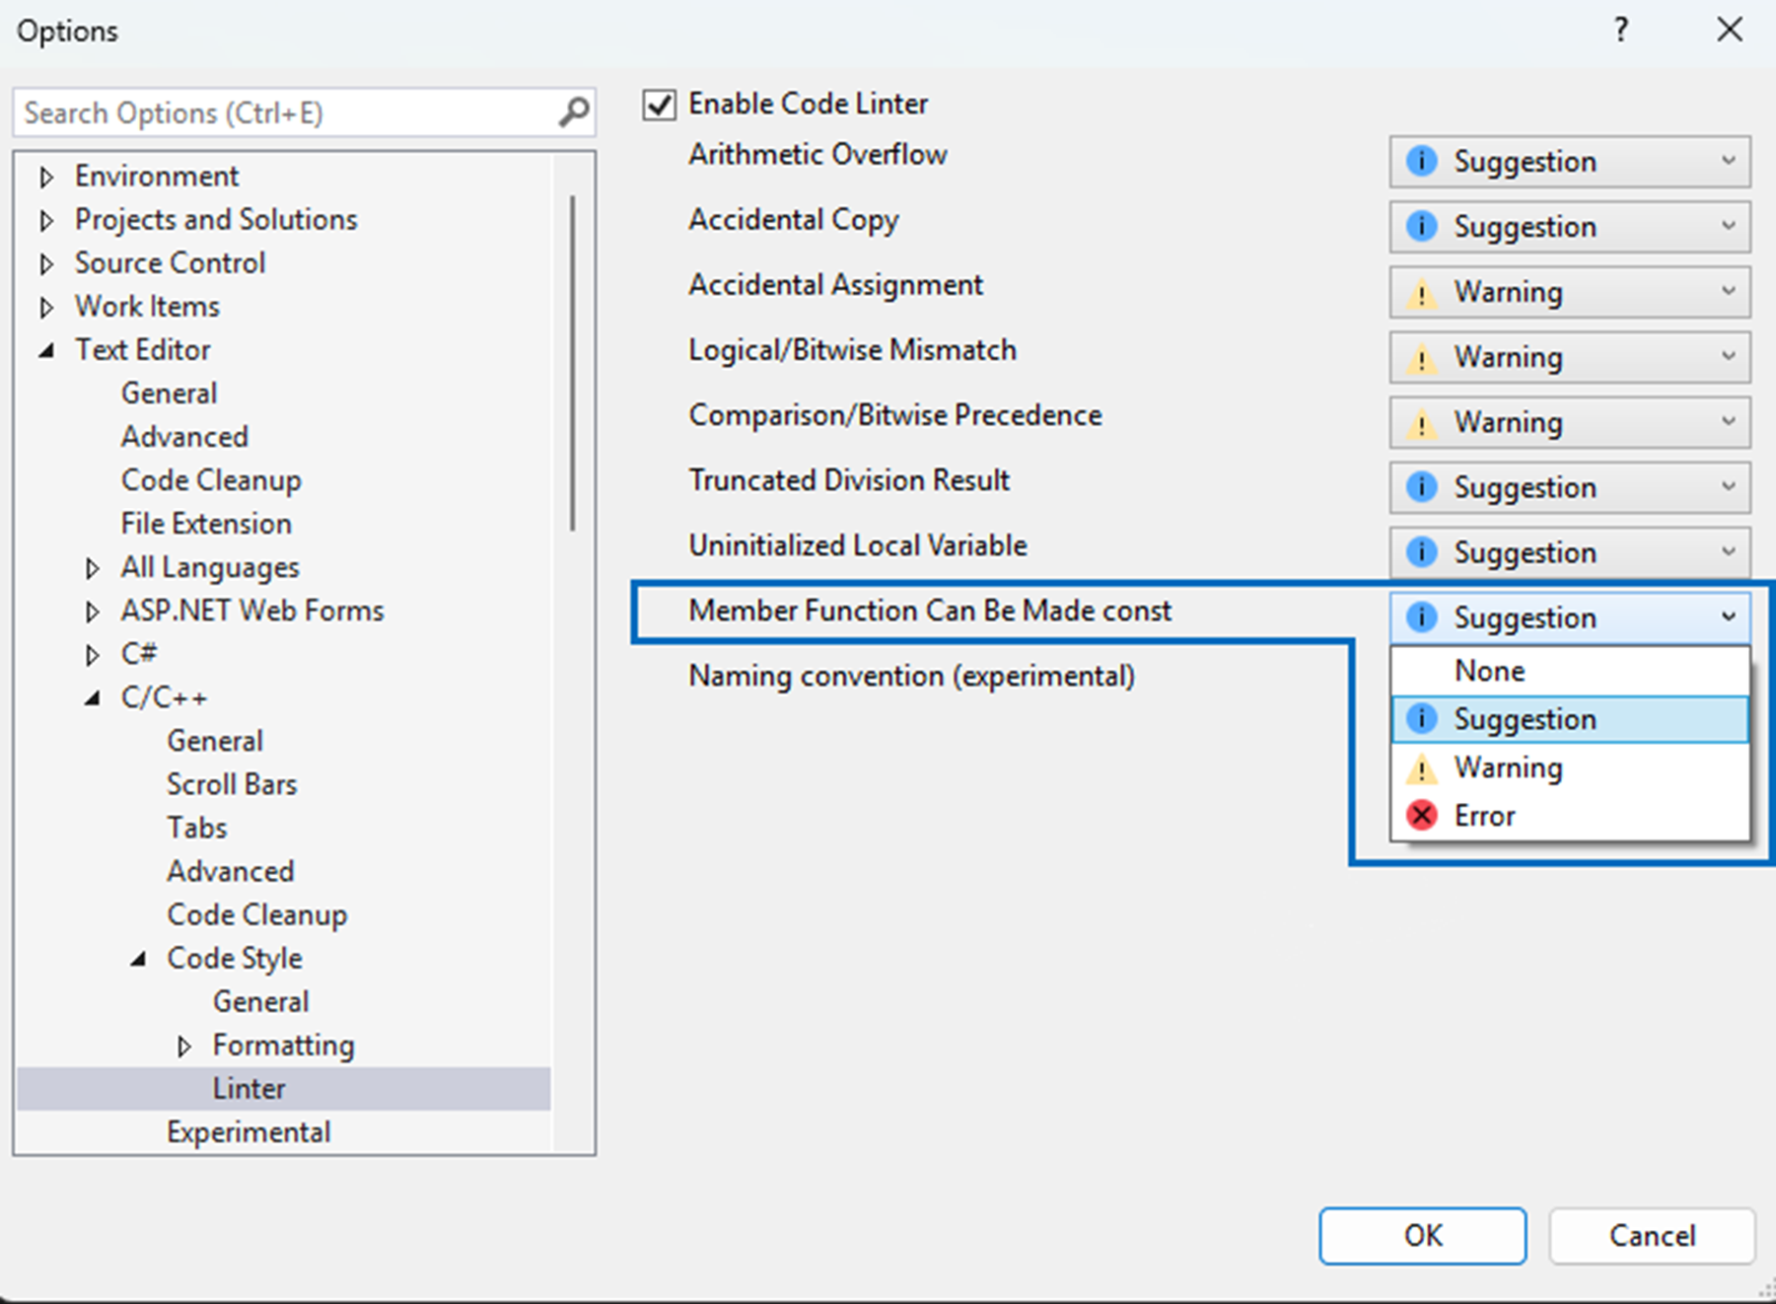Click the options tree scrollbar thumb
1776x1304 pixels.
(572, 363)
